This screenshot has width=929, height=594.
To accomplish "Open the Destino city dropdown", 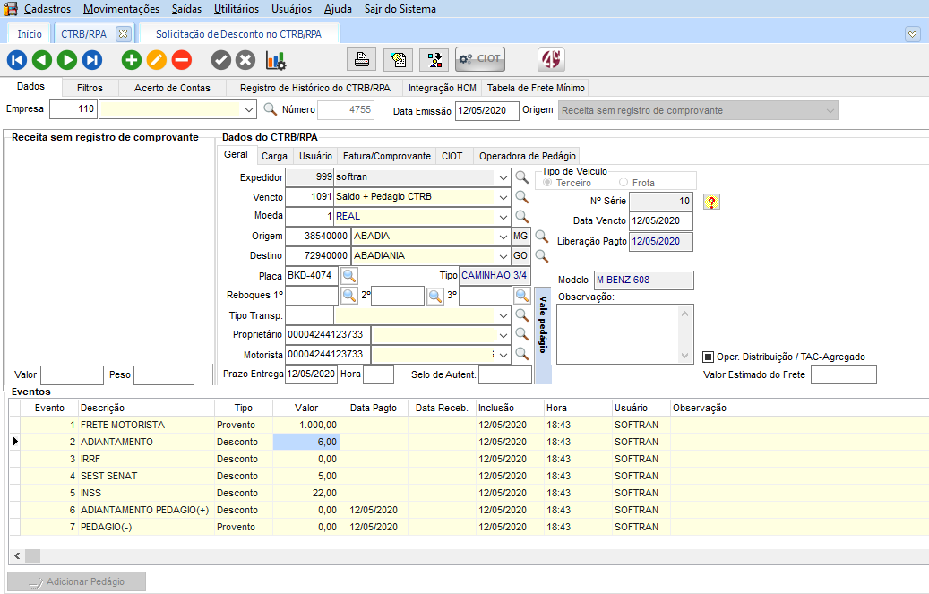I will pyautogui.click(x=502, y=255).
